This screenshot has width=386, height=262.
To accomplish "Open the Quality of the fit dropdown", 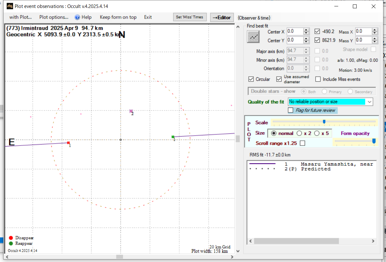I will point(369,102).
